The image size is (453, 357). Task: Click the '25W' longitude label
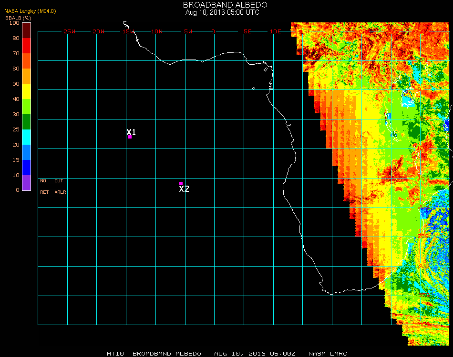pyautogui.click(x=69, y=31)
